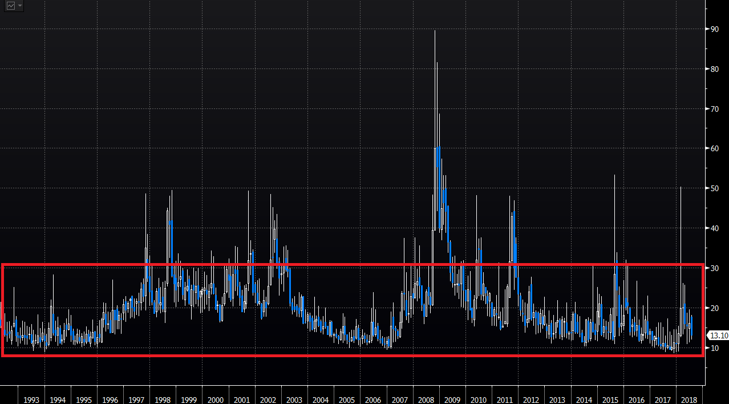The height and width of the screenshot is (404, 729).
Task: Select the 2012 label on the time axis
Action: [x=531, y=401]
